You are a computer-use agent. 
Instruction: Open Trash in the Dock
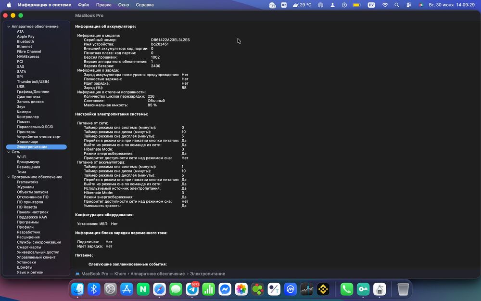tap(403, 289)
